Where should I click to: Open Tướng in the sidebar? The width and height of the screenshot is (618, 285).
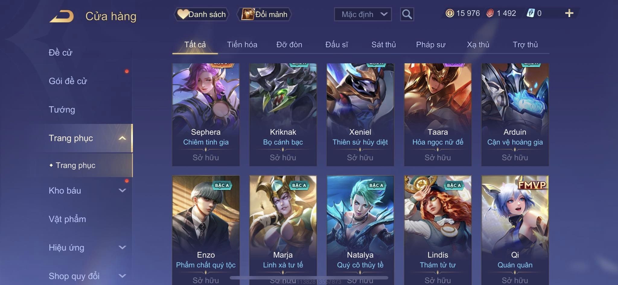point(62,109)
